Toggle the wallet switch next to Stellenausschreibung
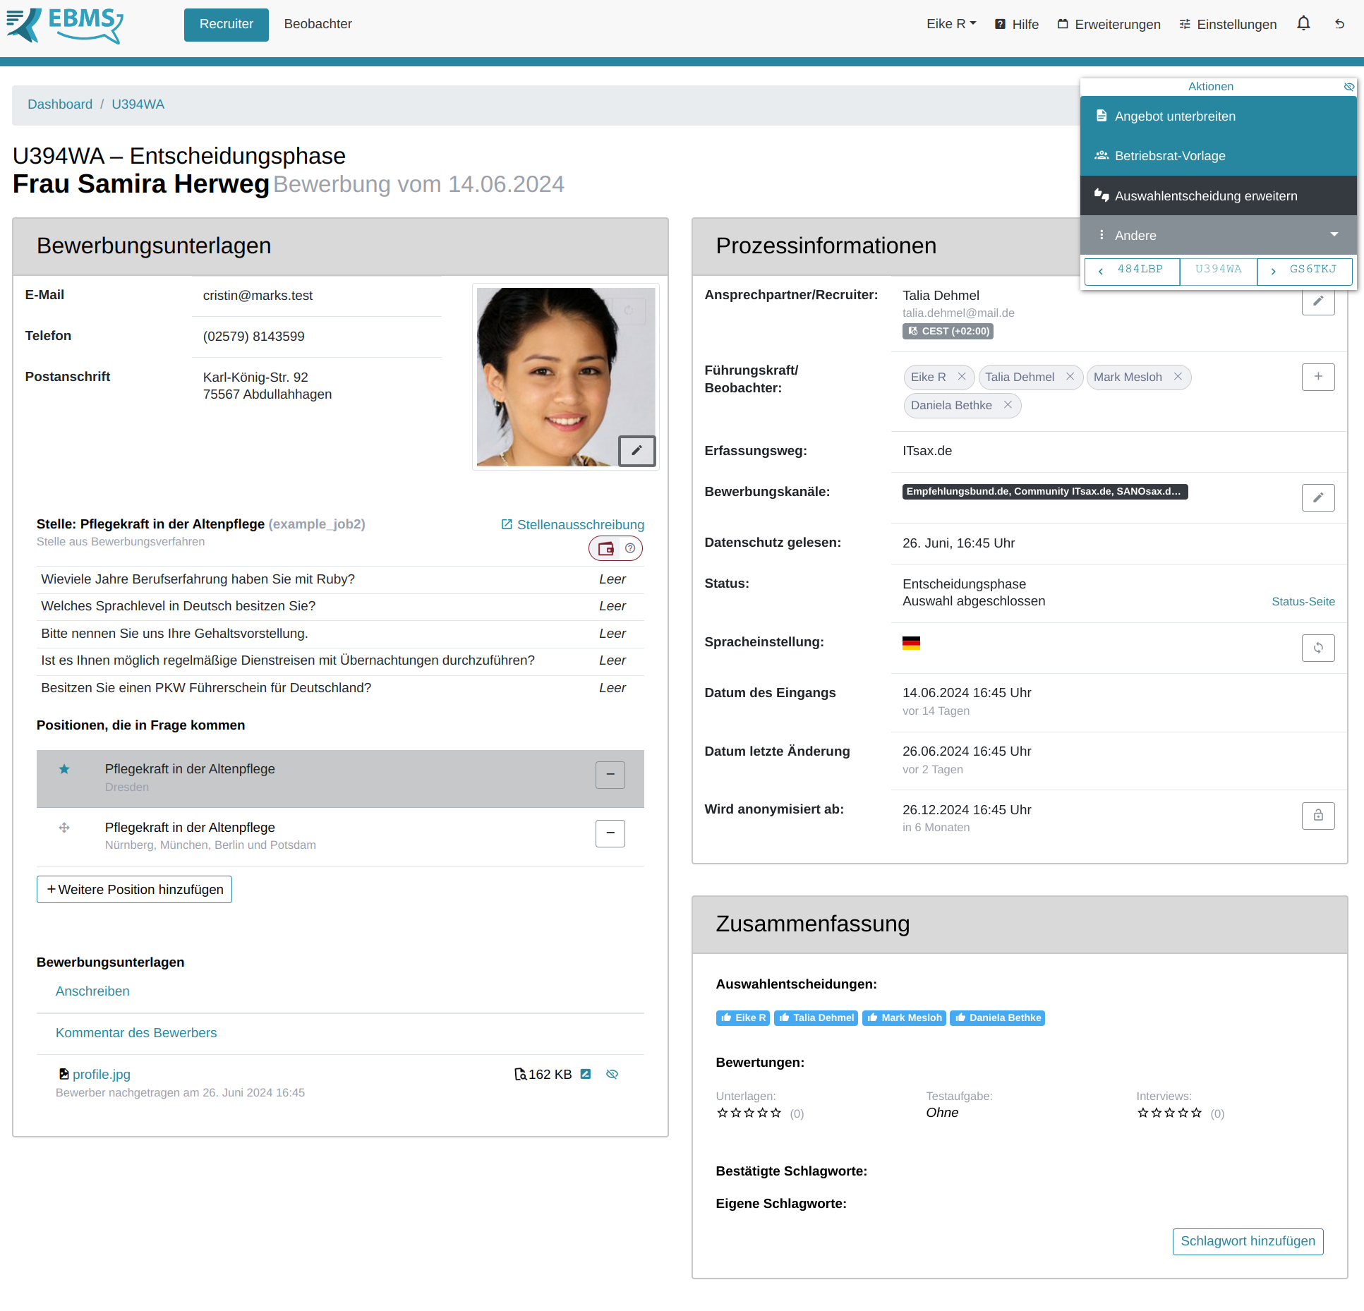 [x=605, y=548]
